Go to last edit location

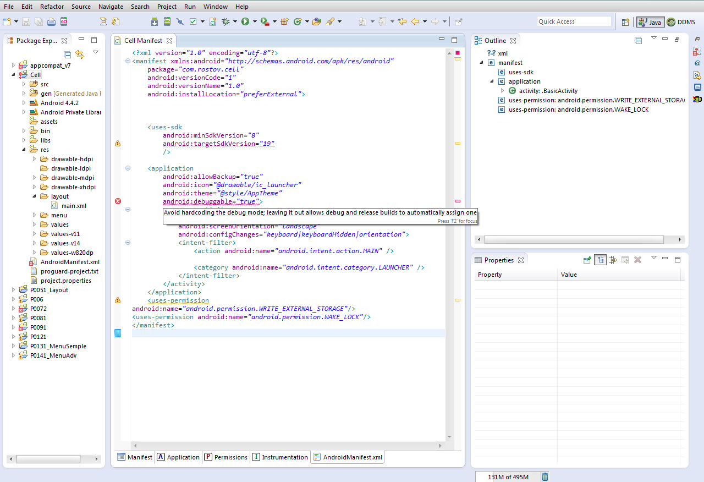point(402,21)
